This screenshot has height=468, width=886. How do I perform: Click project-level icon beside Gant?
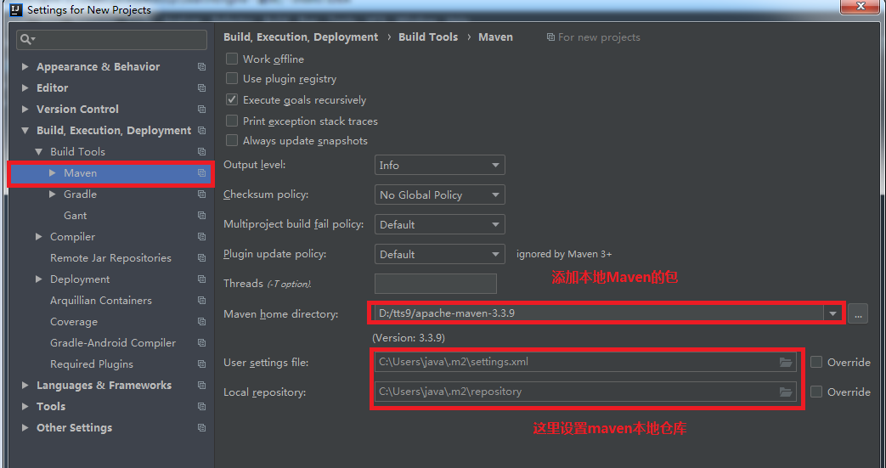[x=201, y=216]
